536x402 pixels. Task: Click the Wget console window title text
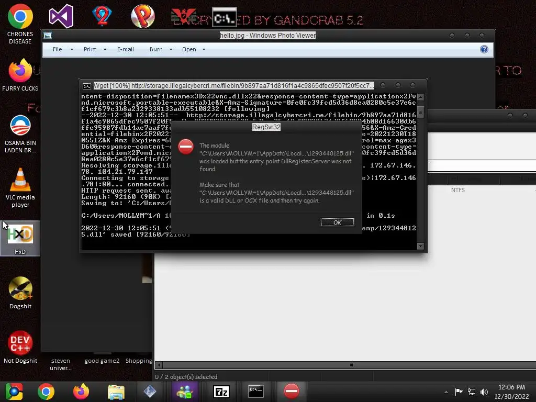[233, 85]
